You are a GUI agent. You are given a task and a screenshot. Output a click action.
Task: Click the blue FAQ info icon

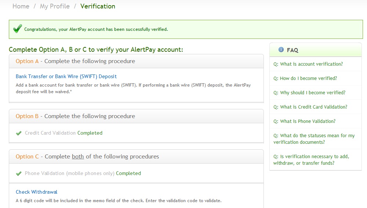point(281,50)
